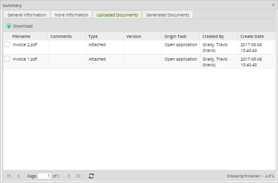Image resolution: width=278 pixels, height=183 pixels.
Task: Select the Invoice 1.pdf row's Origin Task cell
Action: point(181,59)
